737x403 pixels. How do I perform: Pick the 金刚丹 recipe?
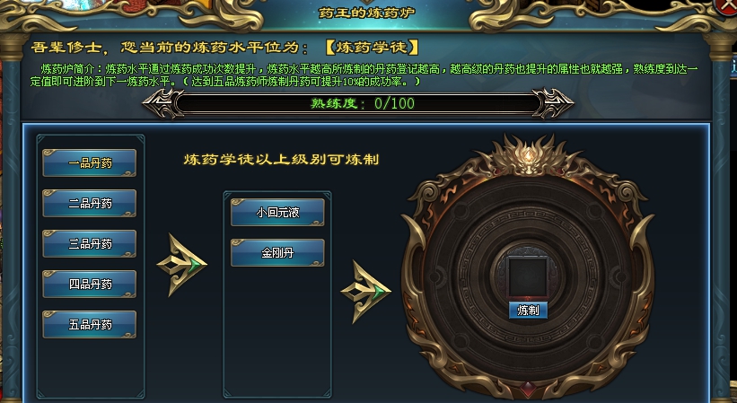point(277,253)
